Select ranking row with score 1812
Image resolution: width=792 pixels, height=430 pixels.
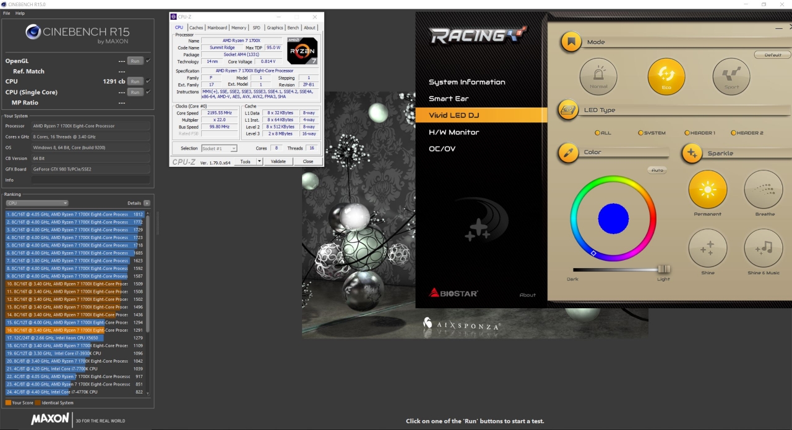point(75,214)
